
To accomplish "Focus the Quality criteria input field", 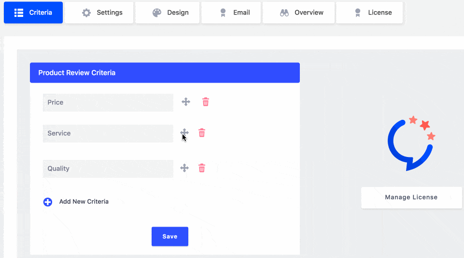I will [x=108, y=169].
